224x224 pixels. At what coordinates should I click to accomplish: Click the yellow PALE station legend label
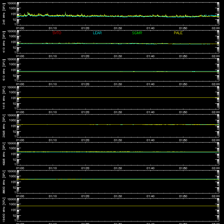178,33
